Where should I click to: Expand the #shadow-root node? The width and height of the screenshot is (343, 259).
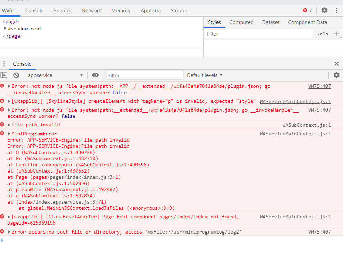pyautogui.click(x=5, y=28)
